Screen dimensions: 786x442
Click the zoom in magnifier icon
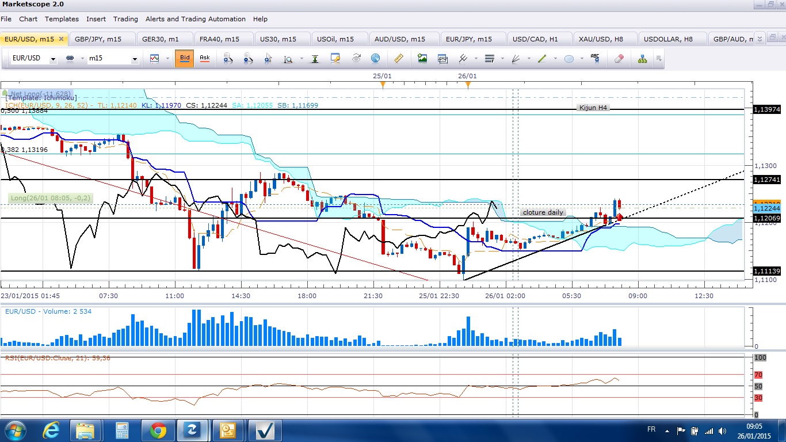pos(228,59)
